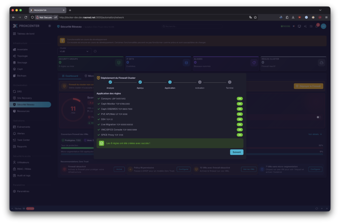Click the DRS icon in sidebar
The image size is (340, 224).
14,91
